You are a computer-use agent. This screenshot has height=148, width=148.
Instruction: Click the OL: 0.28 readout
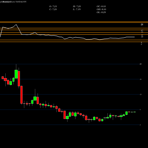[x=101, y=12]
